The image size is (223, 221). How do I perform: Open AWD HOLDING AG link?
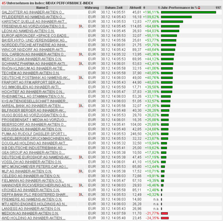tap(33, 218)
